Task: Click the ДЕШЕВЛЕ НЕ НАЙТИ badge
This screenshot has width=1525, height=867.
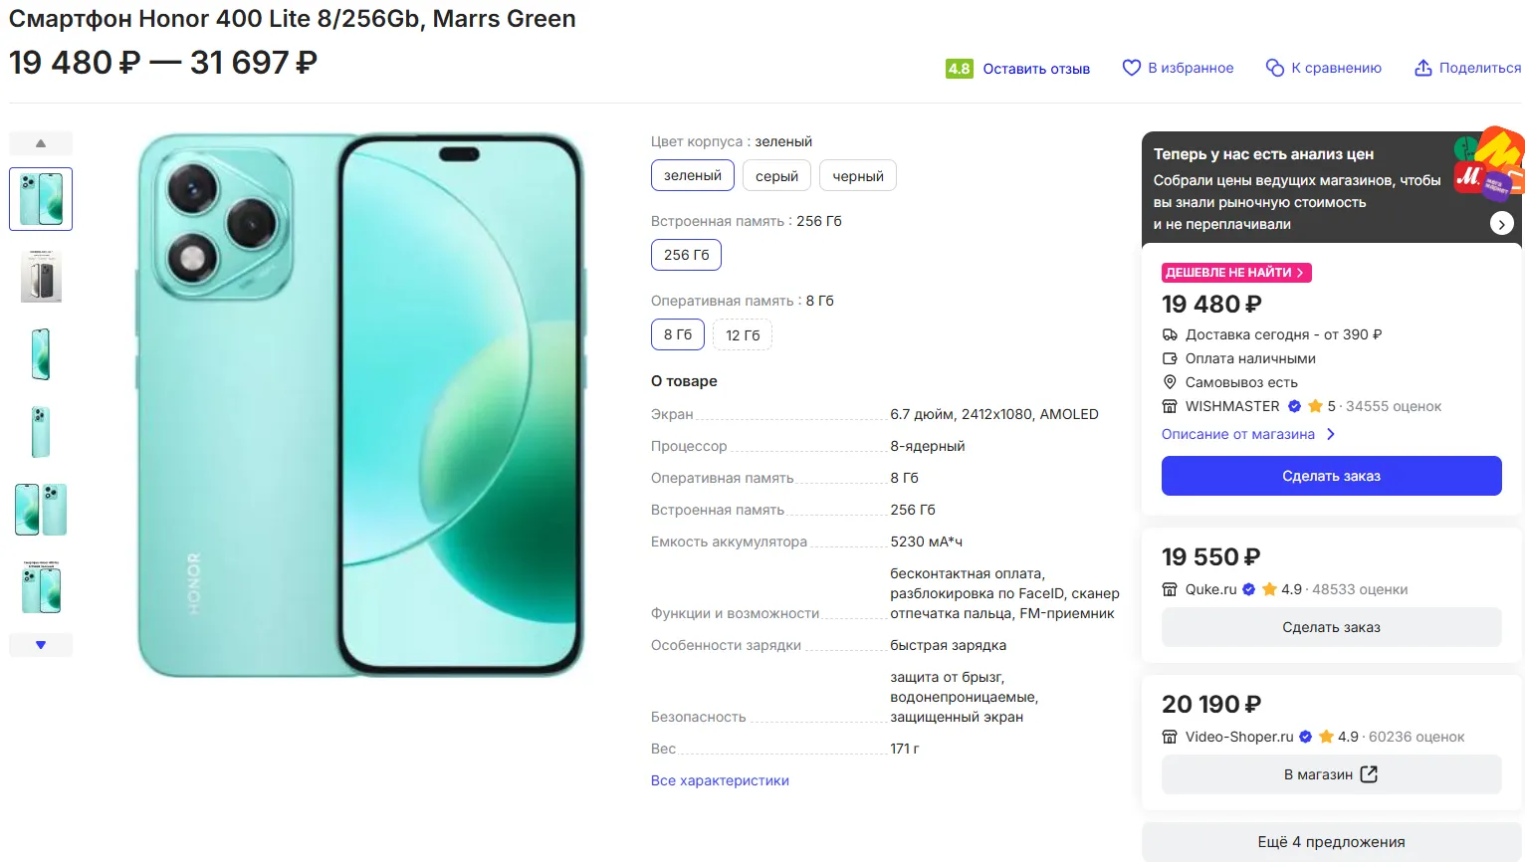Action: tap(1235, 273)
